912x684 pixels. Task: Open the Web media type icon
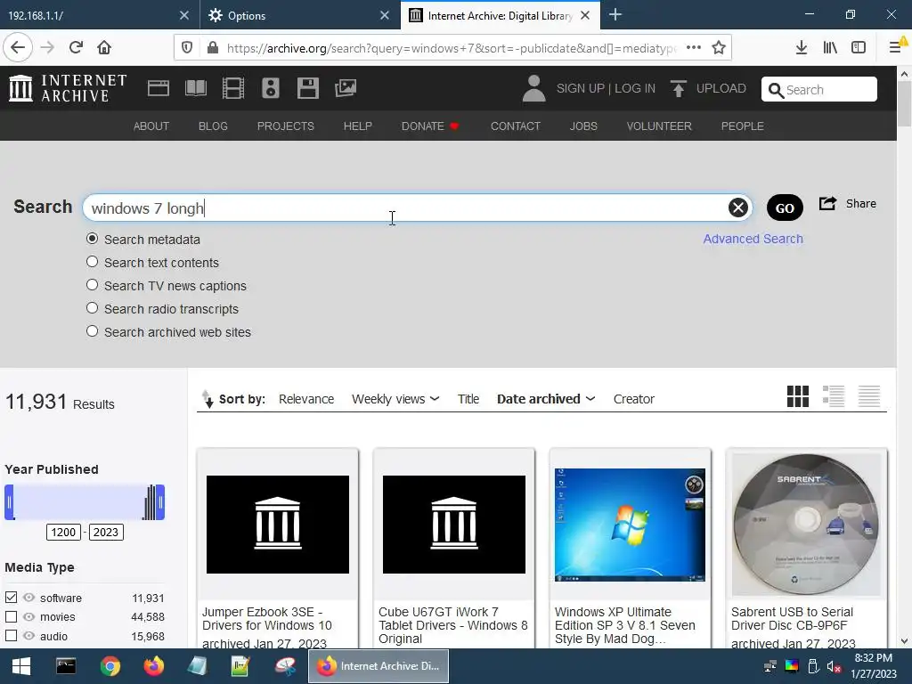(159, 88)
